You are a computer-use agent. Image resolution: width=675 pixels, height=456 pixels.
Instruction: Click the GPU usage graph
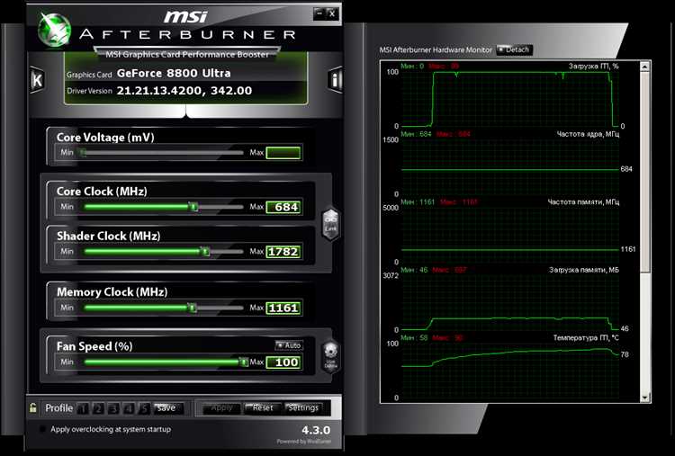tap(510, 99)
